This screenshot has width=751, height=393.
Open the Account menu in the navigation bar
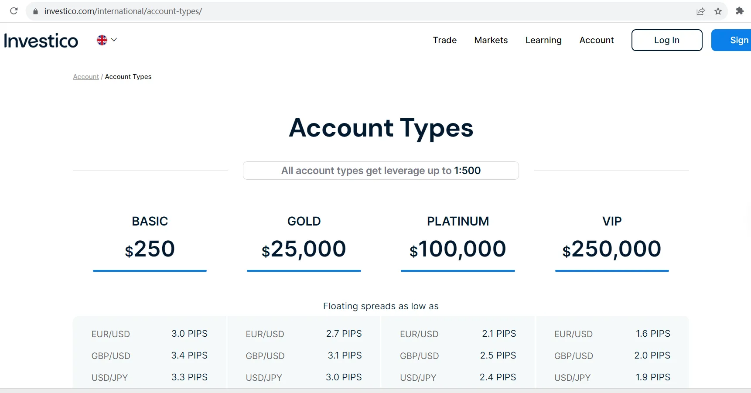[x=597, y=40]
